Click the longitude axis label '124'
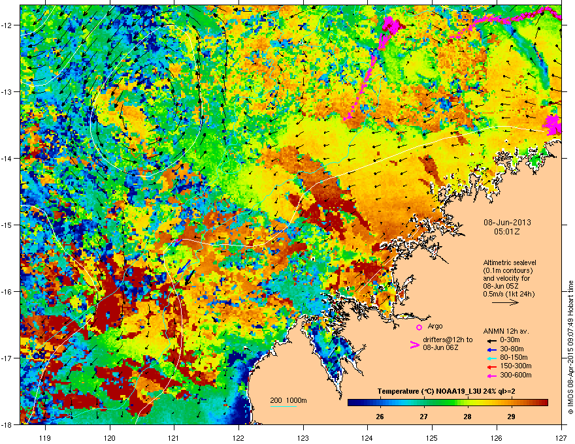 367,437
